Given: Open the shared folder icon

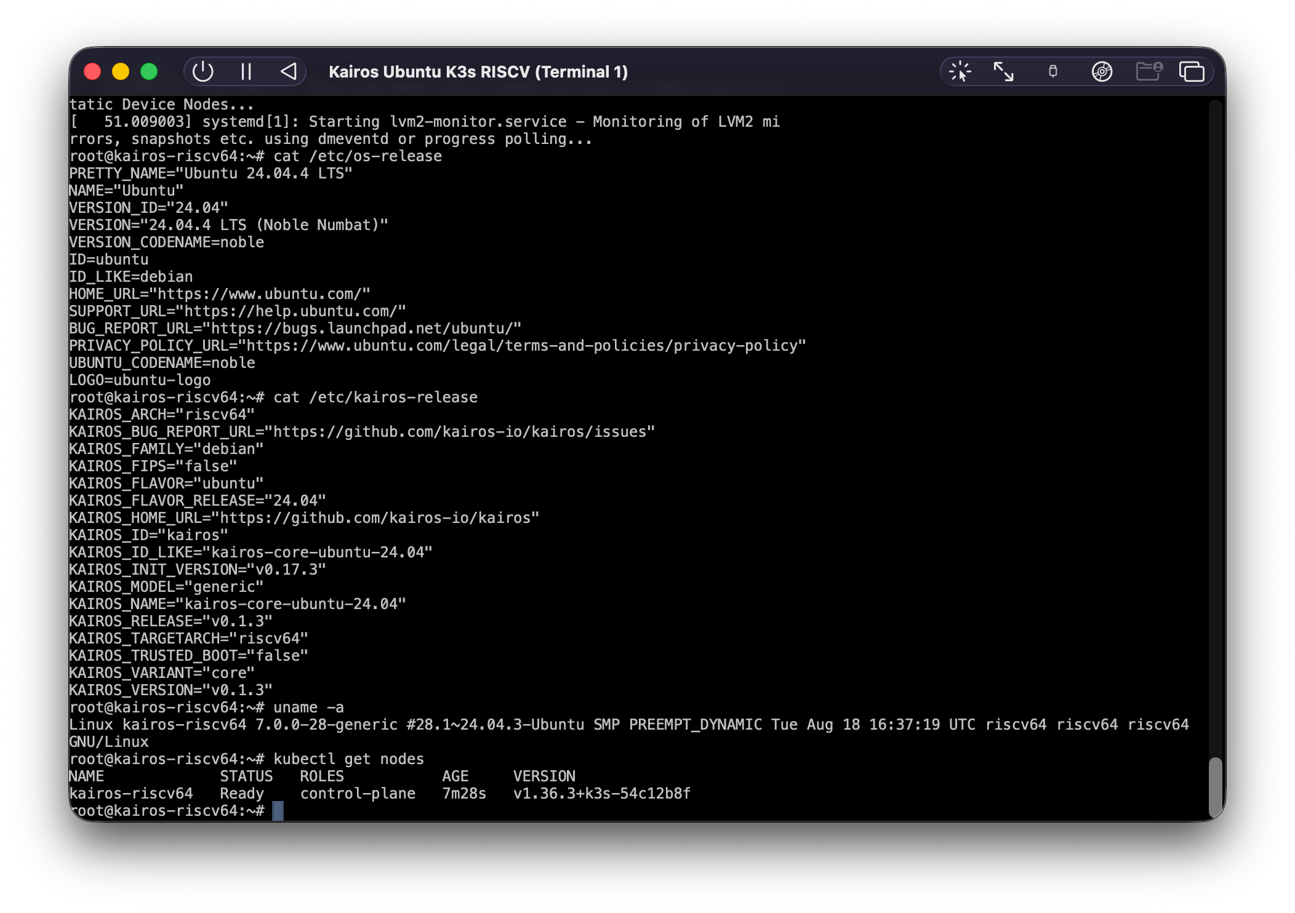Looking at the screenshot, I should [1149, 72].
